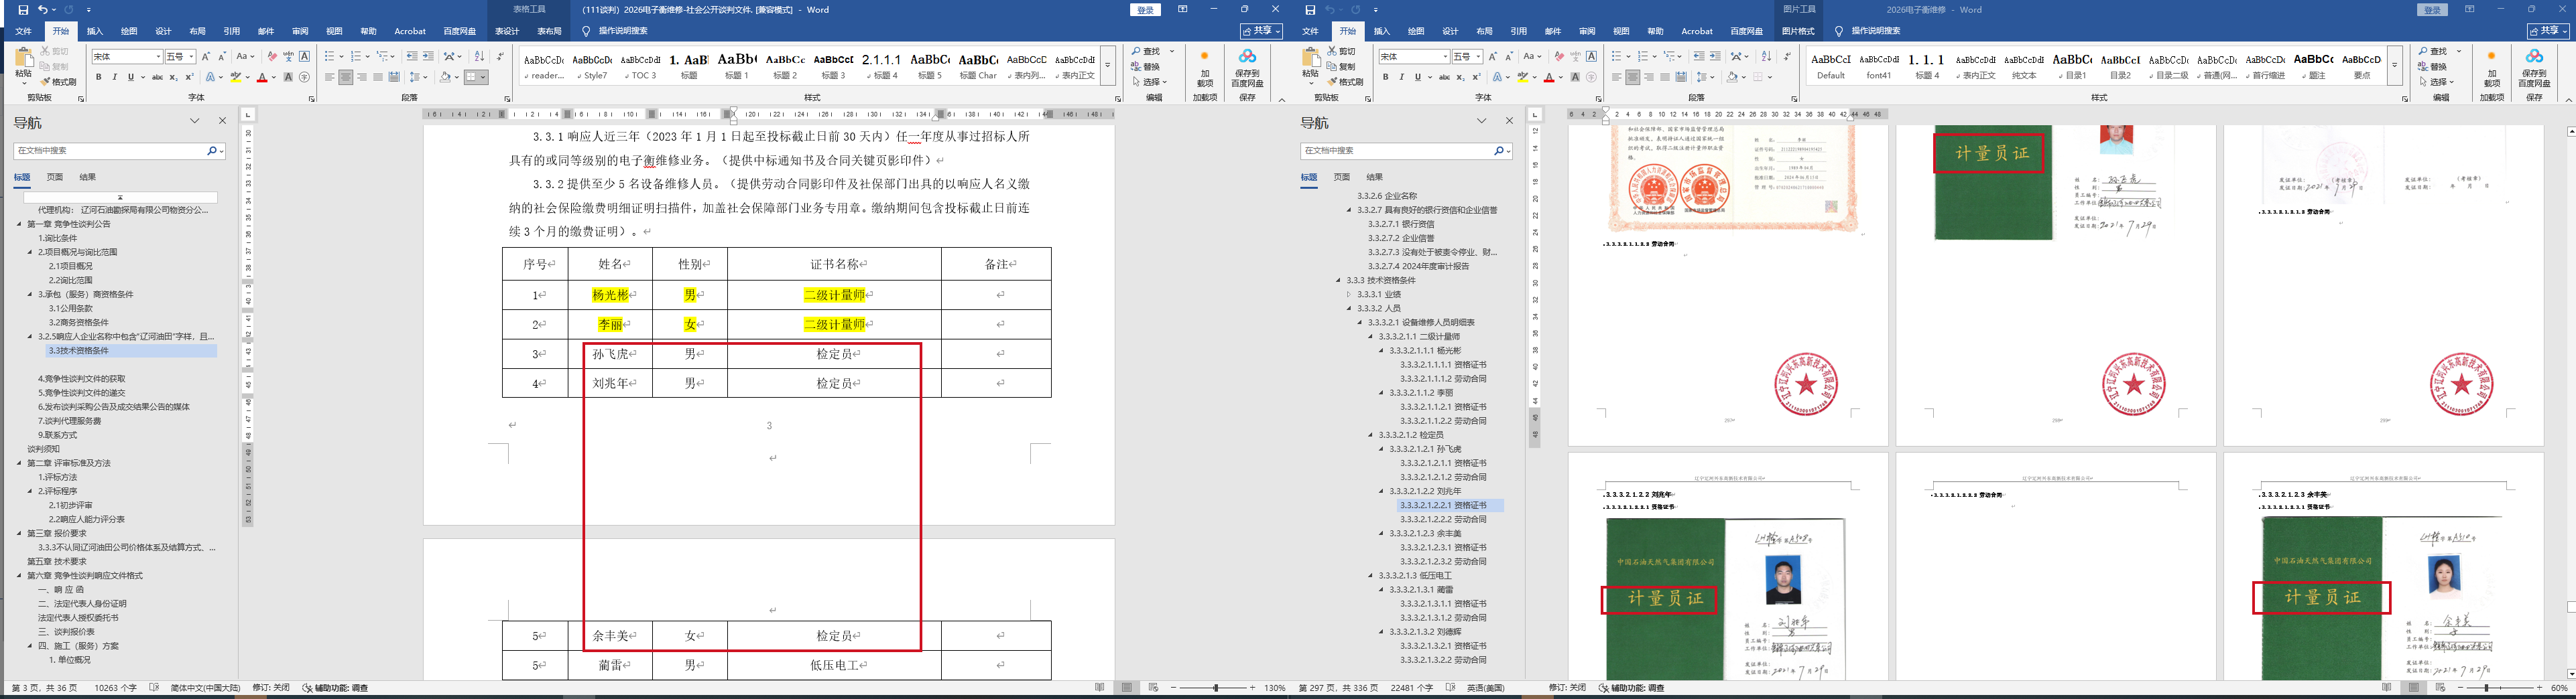Toggle center alignment in left window ribbon
The height and width of the screenshot is (699, 2576).
(x=345, y=77)
